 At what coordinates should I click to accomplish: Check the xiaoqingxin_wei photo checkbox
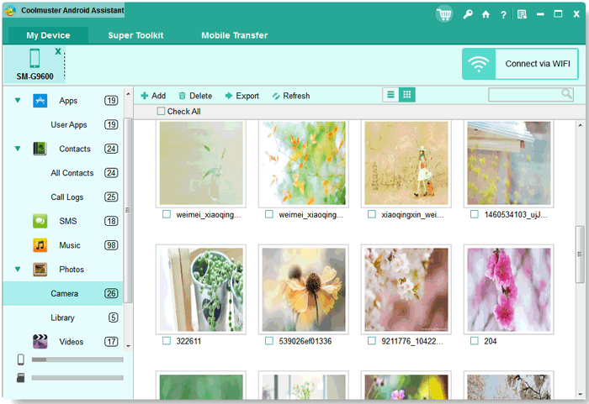tap(372, 214)
